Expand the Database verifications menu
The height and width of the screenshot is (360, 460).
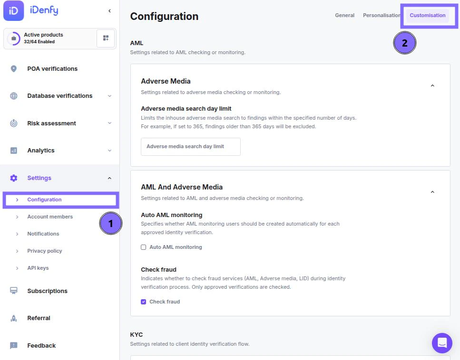tap(109, 96)
